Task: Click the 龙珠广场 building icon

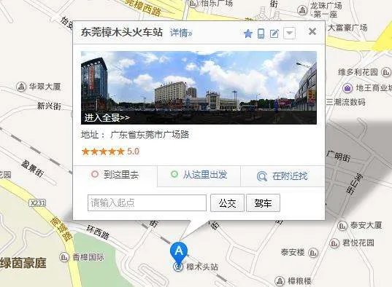Action: (302, 10)
